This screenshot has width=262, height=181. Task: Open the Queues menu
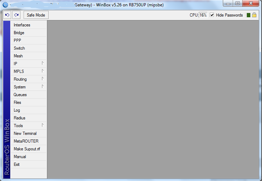pos(29,95)
